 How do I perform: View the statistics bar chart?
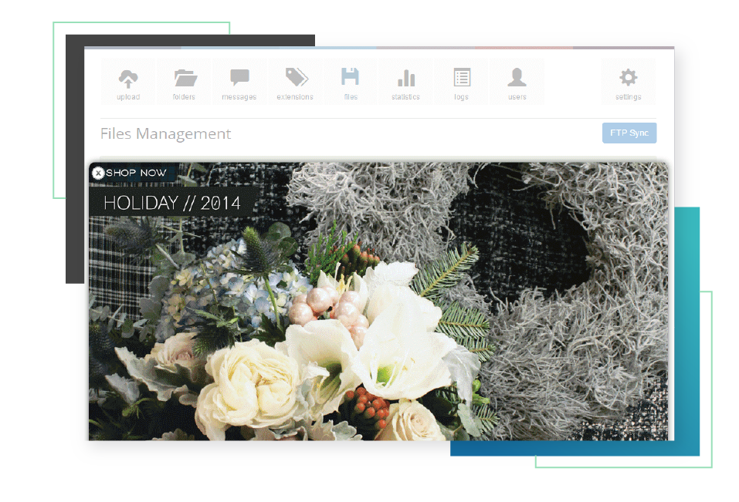pyautogui.click(x=406, y=79)
